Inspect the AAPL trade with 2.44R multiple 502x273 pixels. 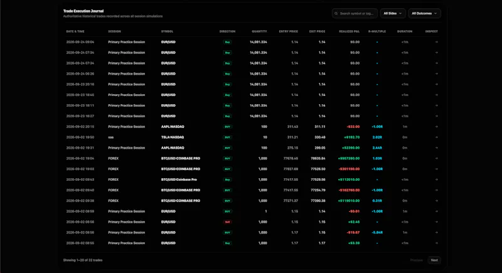pyautogui.click(x=436, y=147)
